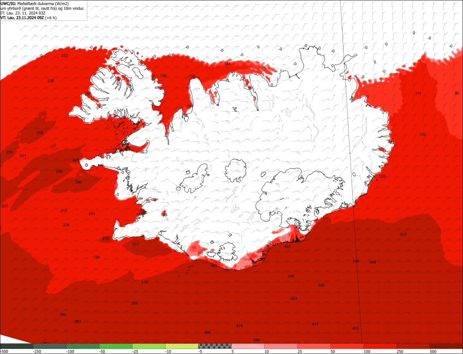Click the checkered legend swatch between -5 and 5

click(215, 346)
